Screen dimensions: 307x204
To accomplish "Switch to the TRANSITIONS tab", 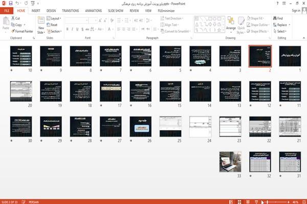I will (x=71, y=11).
